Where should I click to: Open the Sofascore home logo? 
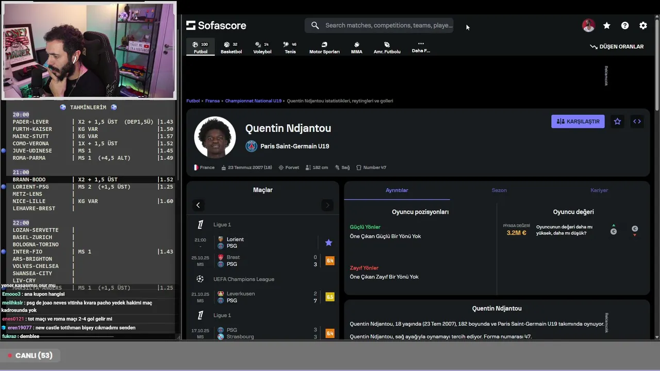click(x=216, y=25)
